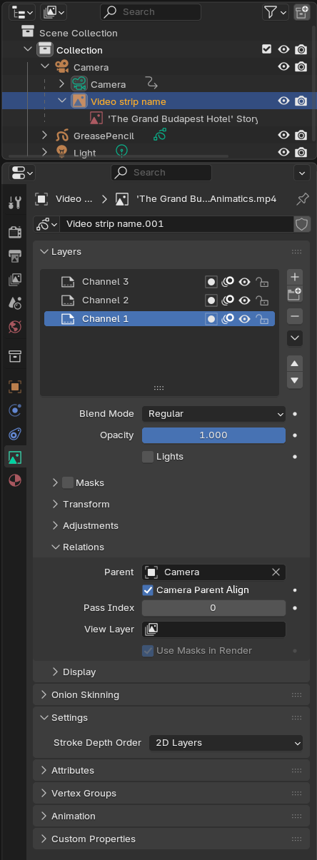Collapse the Video strip name row
The width and height of the screenshot is (317, 860).
point(62,101)
